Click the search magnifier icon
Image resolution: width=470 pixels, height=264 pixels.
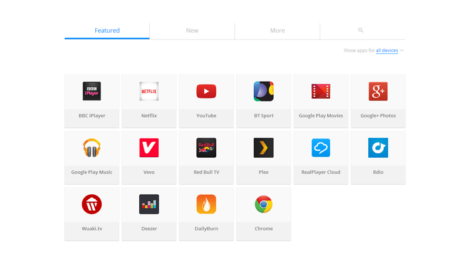click(x=361, y=30)
